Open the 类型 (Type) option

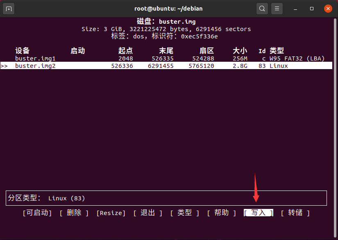[185, 213]
